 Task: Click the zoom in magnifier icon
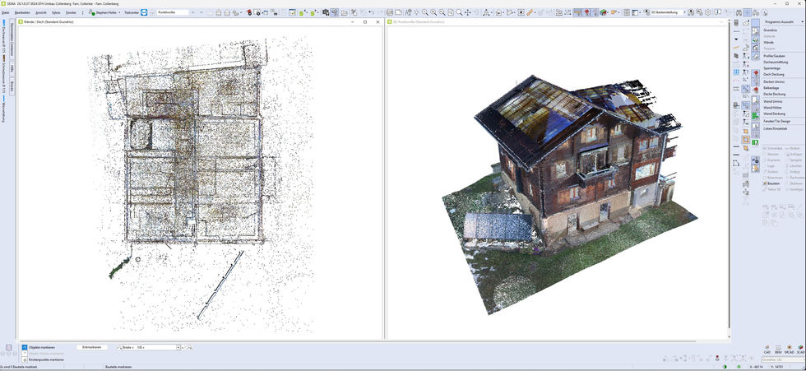click(433, 12)
